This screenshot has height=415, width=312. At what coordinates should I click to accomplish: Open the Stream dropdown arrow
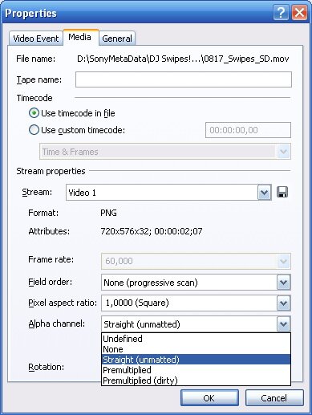(264, 193)
